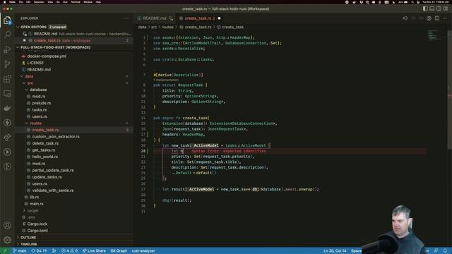Screen dimensions: 452x254
Task: Click go back navigation arrow in editor toolbar
Action: pyautogui.click(x=405, y=18)
